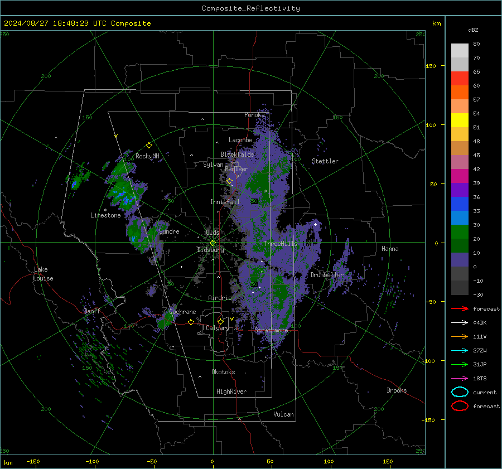Click the Banff label on map
502x469 pixels.
tap(92, 311)
